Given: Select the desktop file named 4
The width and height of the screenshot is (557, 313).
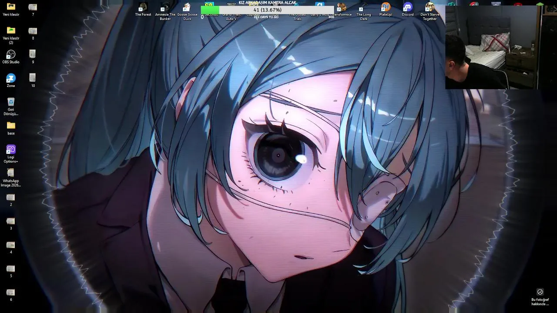Looking at the screenshot, I should click(11, 247).
